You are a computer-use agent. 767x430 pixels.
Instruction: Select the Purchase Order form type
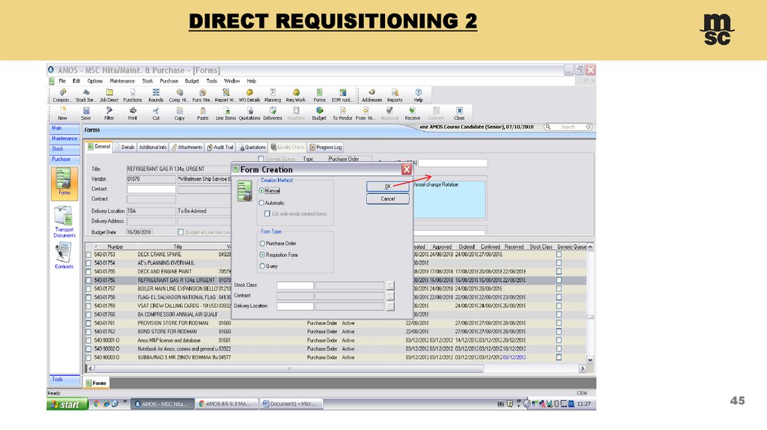pos(262,243)
